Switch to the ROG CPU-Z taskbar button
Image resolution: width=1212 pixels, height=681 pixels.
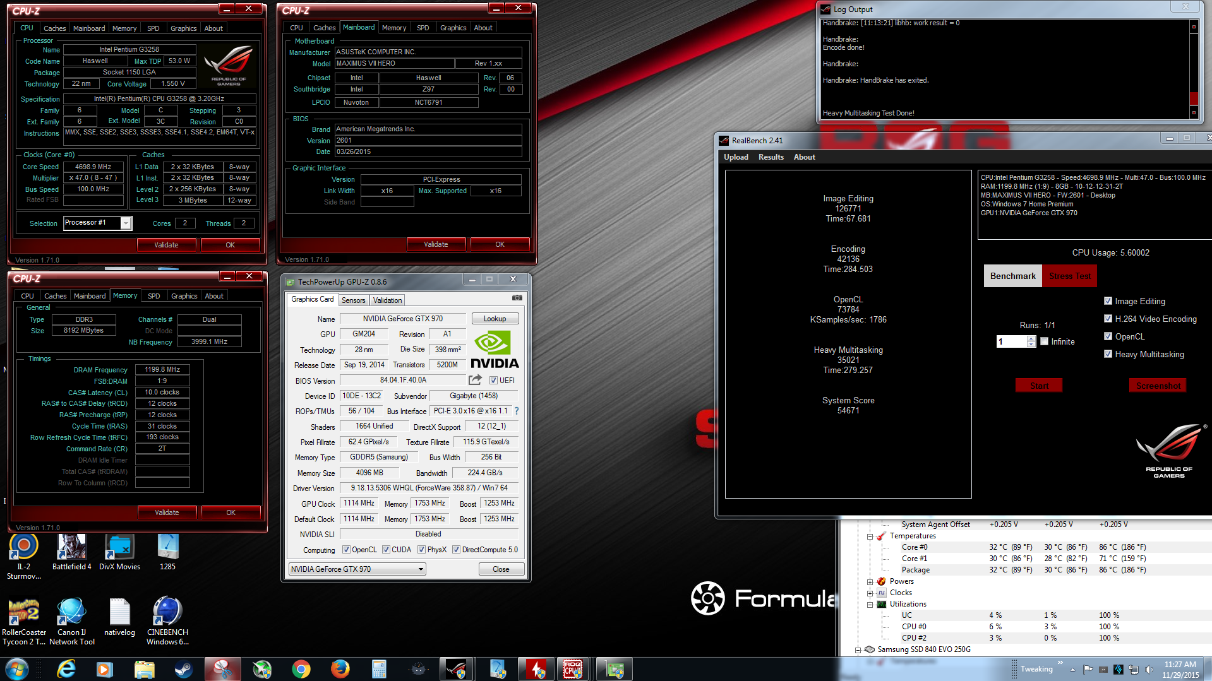pos(573,669)
